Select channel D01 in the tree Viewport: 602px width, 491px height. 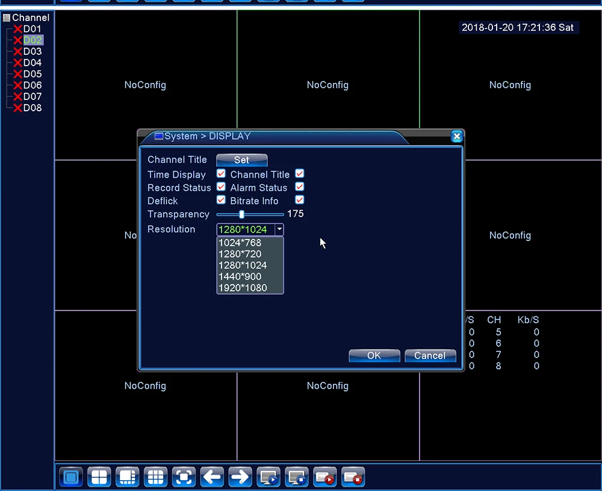[33, 29]
